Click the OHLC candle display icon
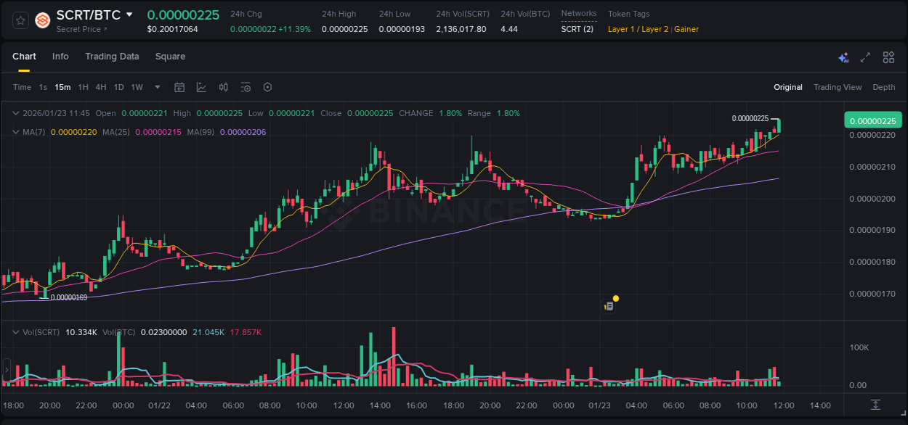Viewport: 908px width, 425px height. (x=224, y=87)
